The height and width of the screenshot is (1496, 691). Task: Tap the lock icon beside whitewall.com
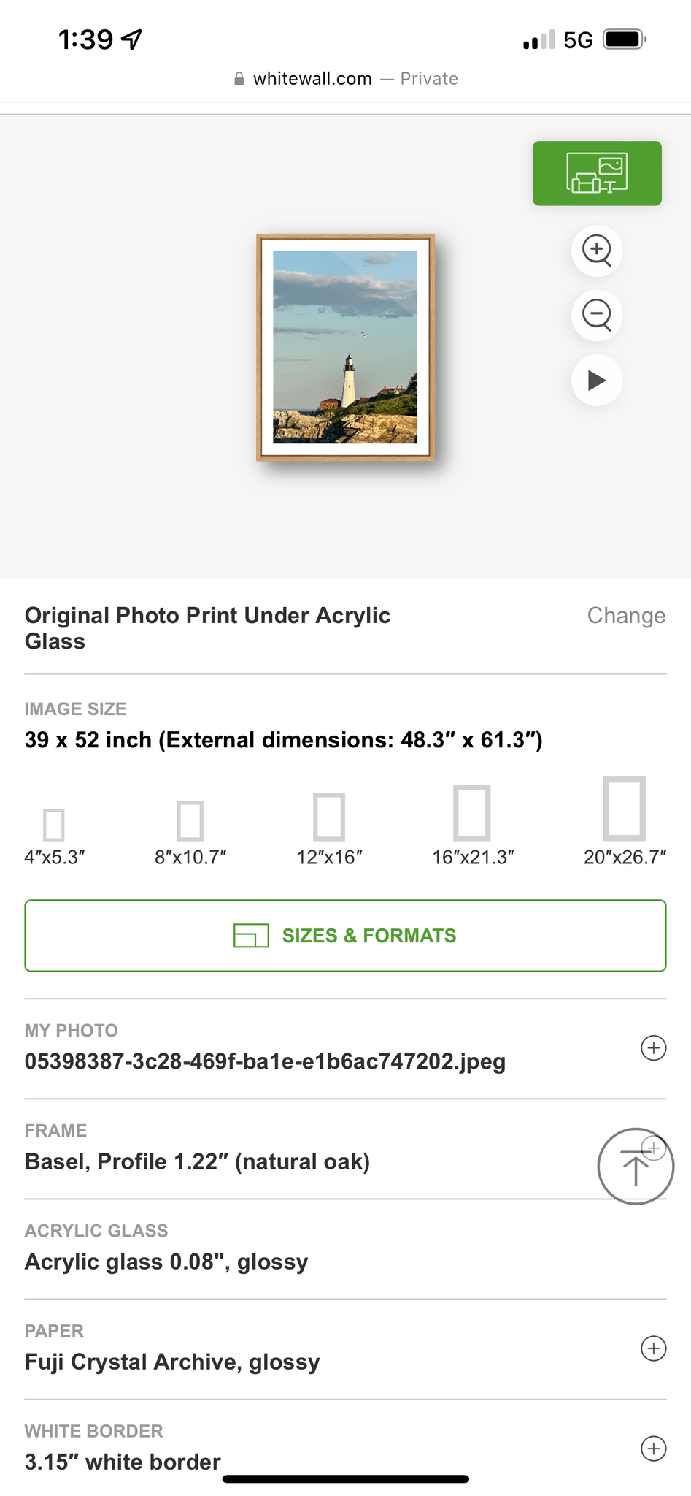(239, 79)
